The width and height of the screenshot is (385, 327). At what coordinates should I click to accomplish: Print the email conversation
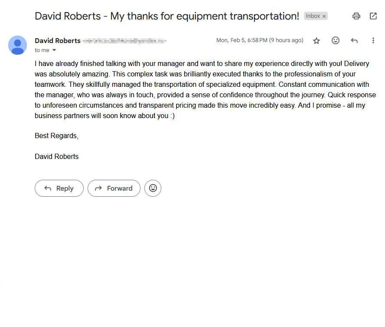356,16
